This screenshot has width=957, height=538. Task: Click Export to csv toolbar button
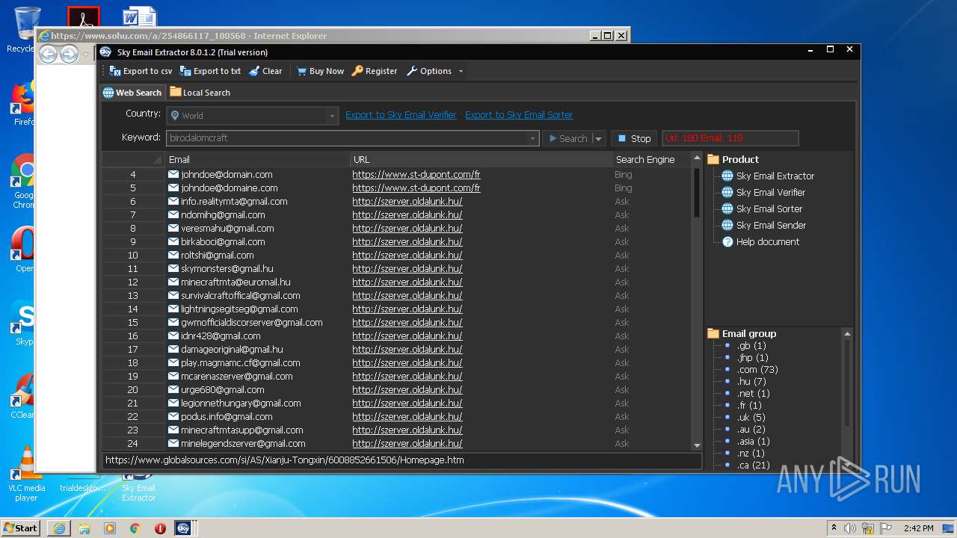coord(141,71)
